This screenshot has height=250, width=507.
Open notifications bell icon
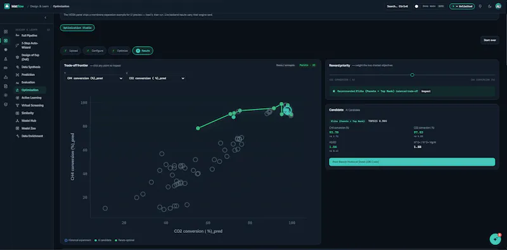coord(480,6)
